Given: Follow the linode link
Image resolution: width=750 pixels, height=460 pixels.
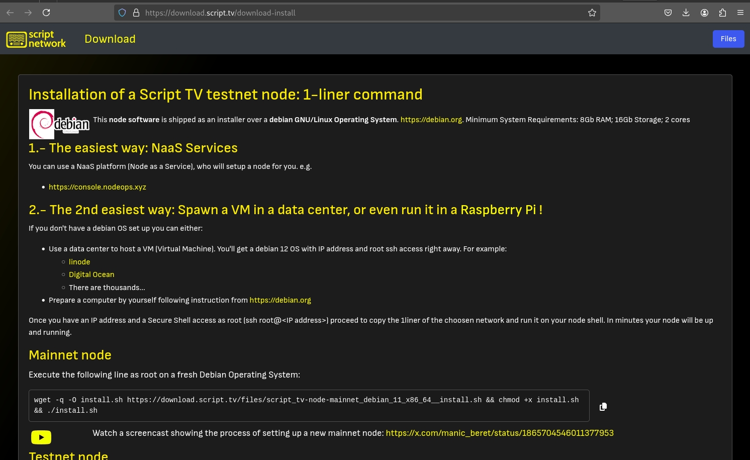Looking at the screenshot, I should [x=79, y=262].
